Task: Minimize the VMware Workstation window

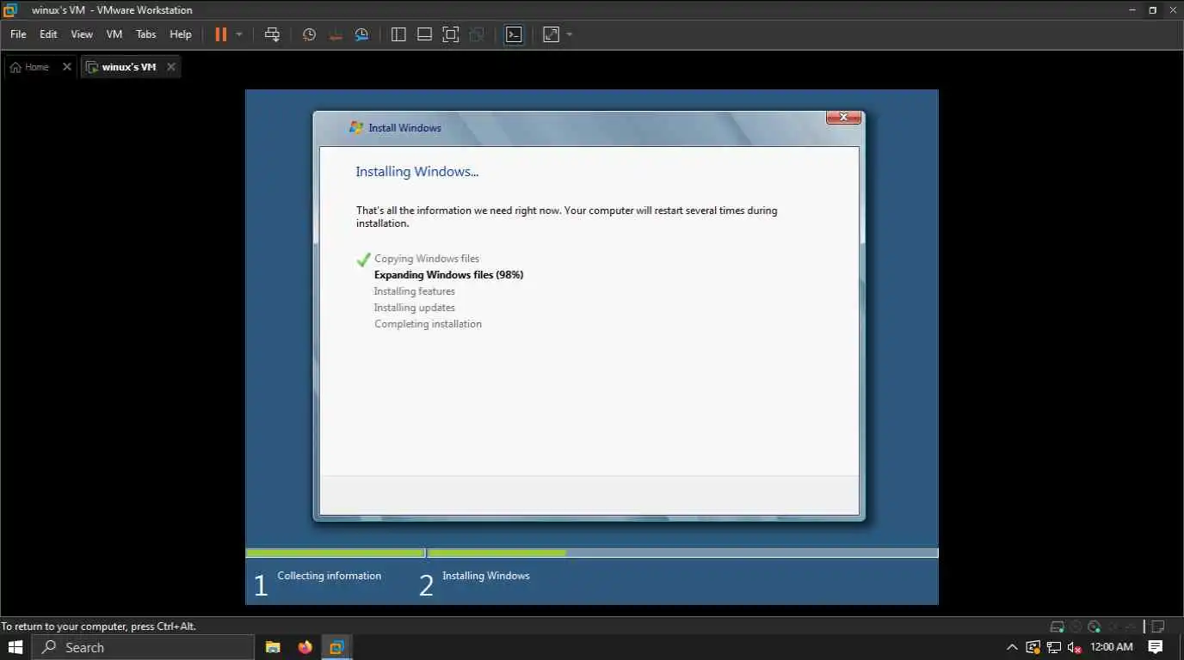Action: [x=1133, y=10]
